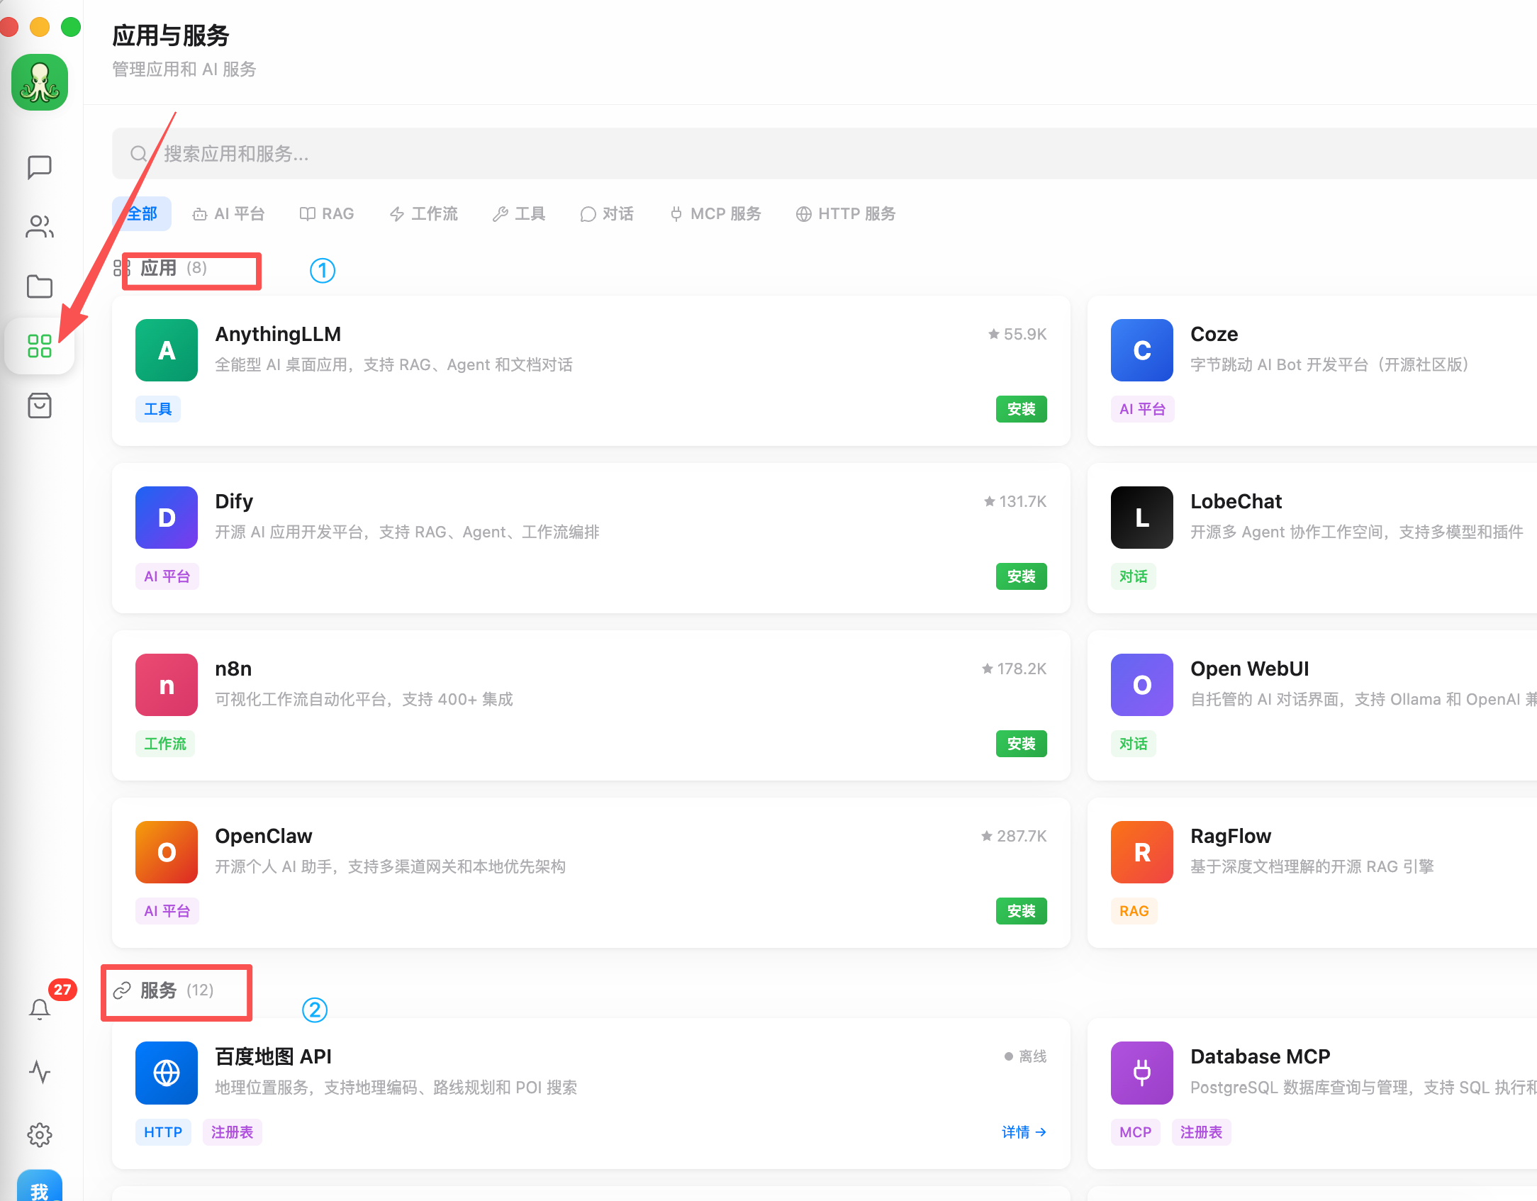
Task: Click the HTTP tag on 百度地图 API
Action: click(163, 1132)
